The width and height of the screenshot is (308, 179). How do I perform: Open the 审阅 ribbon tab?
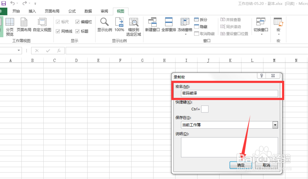[x=104, y=11]
